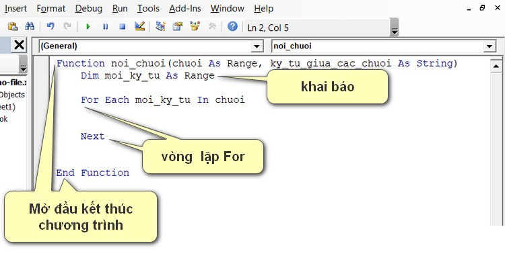The width and height of the screenshot is (505, 268).
Task: Click the Ln 2, Col 5 position indicator
Action: (268, 28)
